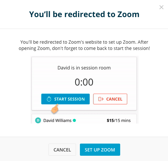Click the bottom CANCEL button
This screenshot has width=168, height=161.
click(62, 149)
